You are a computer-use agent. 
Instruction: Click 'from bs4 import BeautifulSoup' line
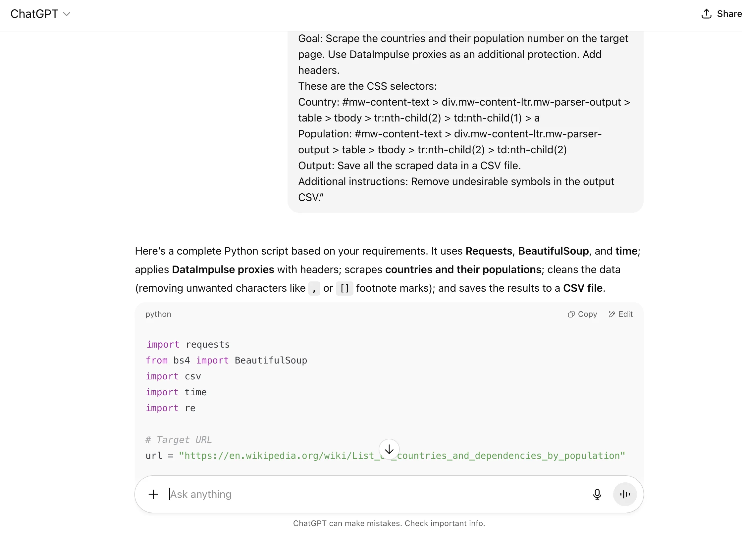tap(227, 361)
